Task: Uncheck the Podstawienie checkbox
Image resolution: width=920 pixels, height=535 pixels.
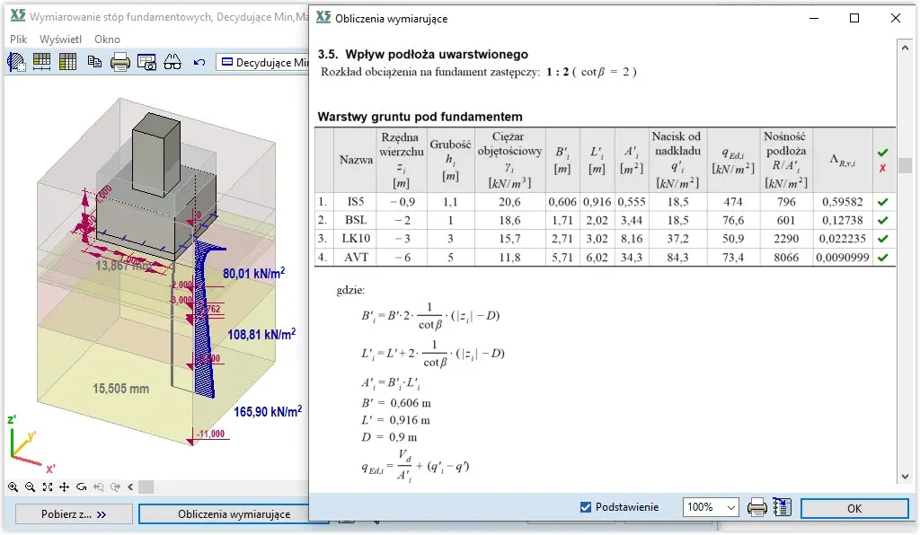Action: (x=587, y=507)
